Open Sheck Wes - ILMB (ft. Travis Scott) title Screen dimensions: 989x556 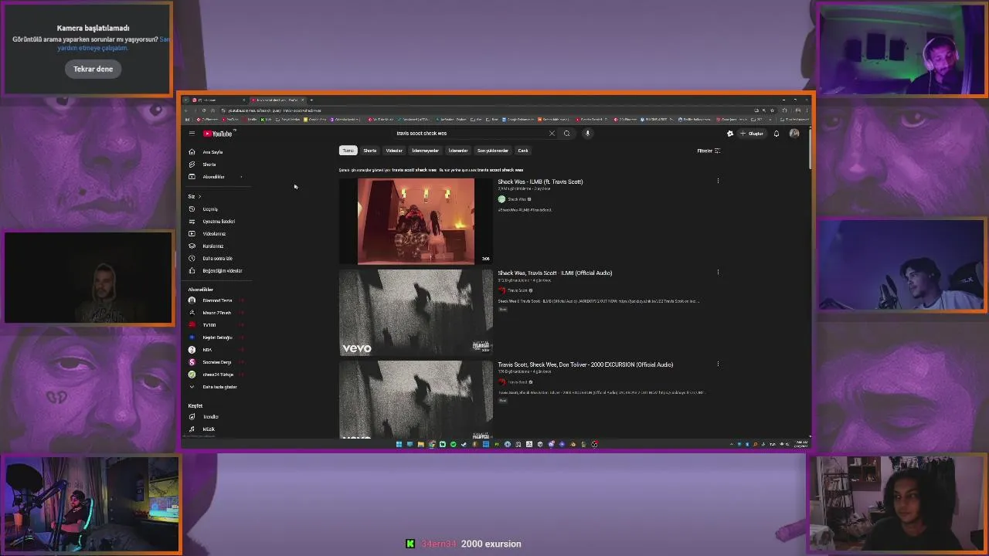click(540, 181)
